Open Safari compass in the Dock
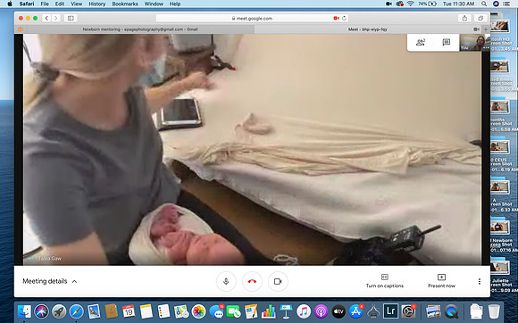 pyautogui.click(x=76, y=311)
